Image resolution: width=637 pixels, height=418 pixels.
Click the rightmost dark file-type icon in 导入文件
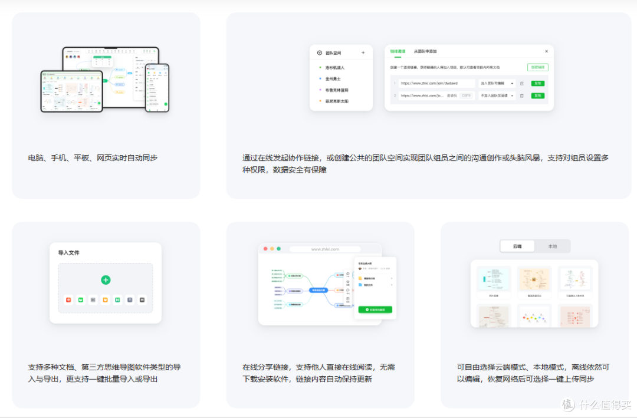[142, 299]
